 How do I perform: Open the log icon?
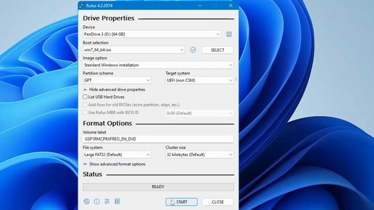(x=117, y=201)
